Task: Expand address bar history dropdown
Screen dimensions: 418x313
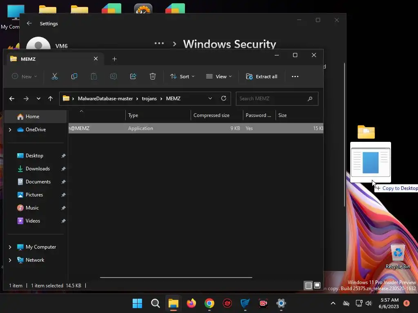Action: 210,98
